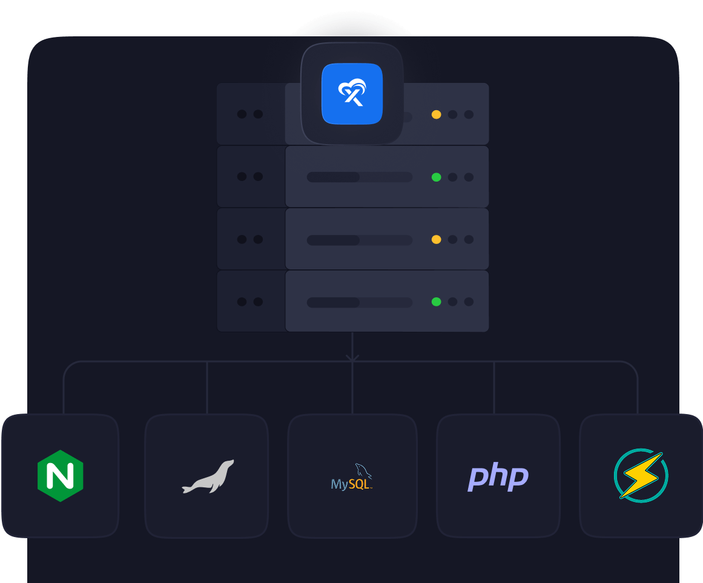Toggle the green status light on second server row
The image size is (703, 583).
coord(436,177)
